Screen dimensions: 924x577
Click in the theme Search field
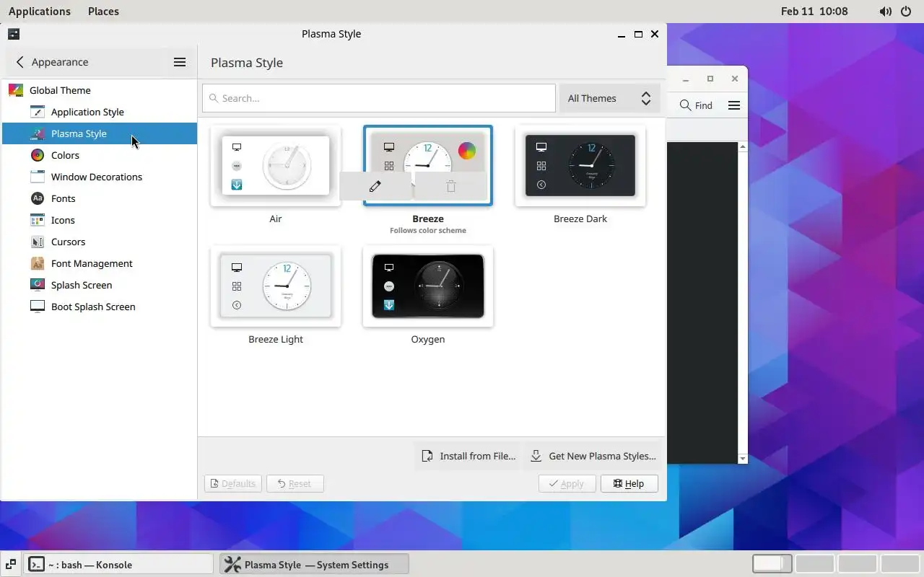click(379, 98)
